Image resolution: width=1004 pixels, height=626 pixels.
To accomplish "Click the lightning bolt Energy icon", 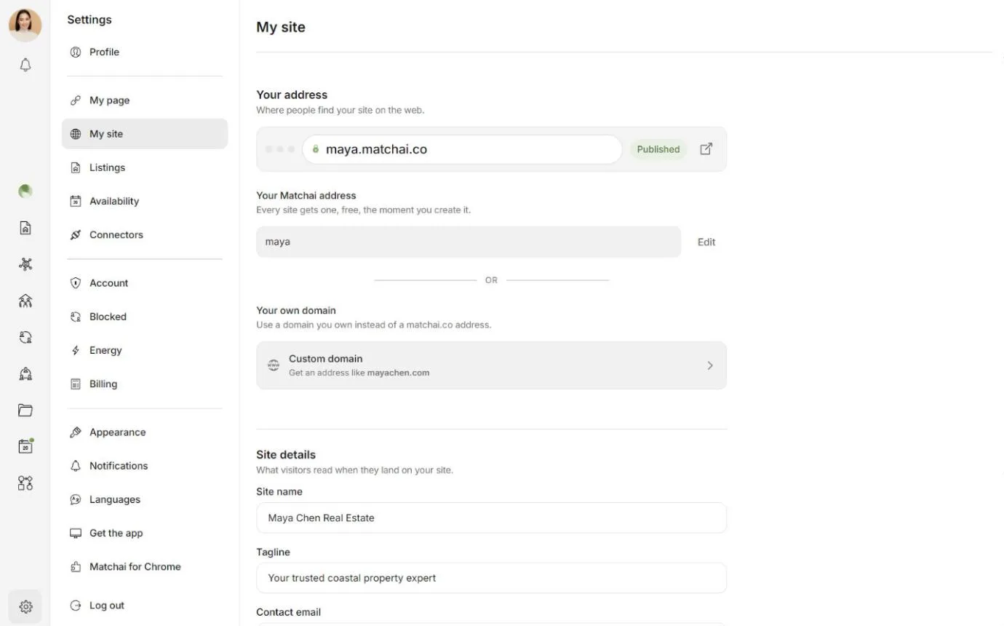I will 75,350.
